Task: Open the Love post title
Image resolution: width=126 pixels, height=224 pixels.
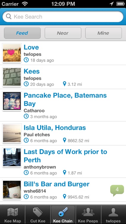Action: (31, 47)
